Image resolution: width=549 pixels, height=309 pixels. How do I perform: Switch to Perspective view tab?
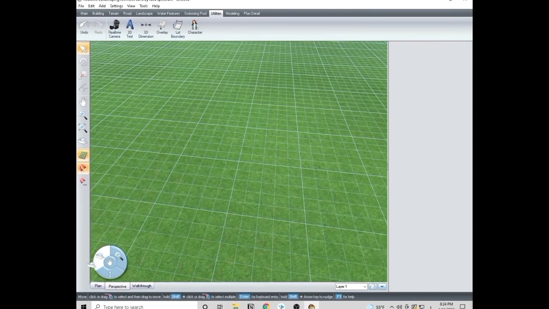pos(118,286)
